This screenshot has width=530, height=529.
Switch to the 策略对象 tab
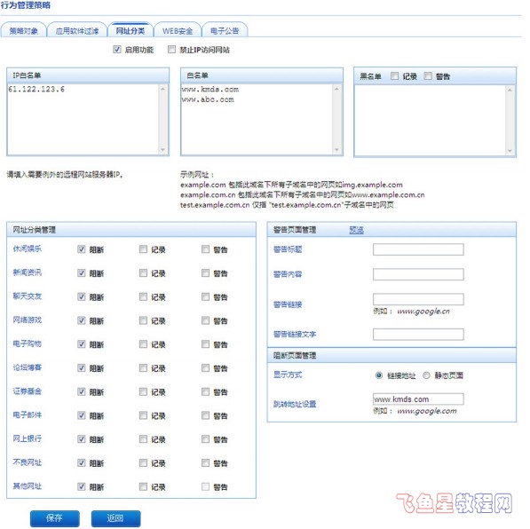[24, 31]
